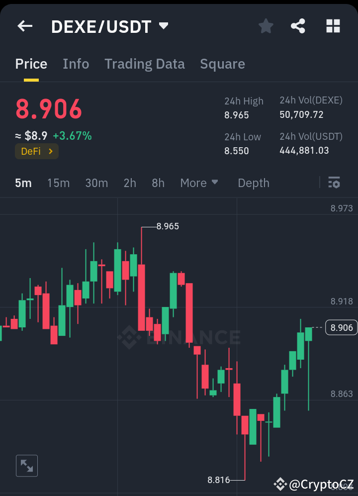Tap the back arrow to exit chart
This screenshot has height=496, width=358.
pos(25,26)
